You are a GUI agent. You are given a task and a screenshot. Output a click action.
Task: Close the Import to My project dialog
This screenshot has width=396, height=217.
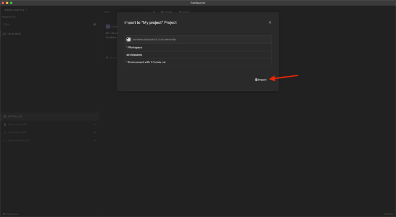coord(270,23)
